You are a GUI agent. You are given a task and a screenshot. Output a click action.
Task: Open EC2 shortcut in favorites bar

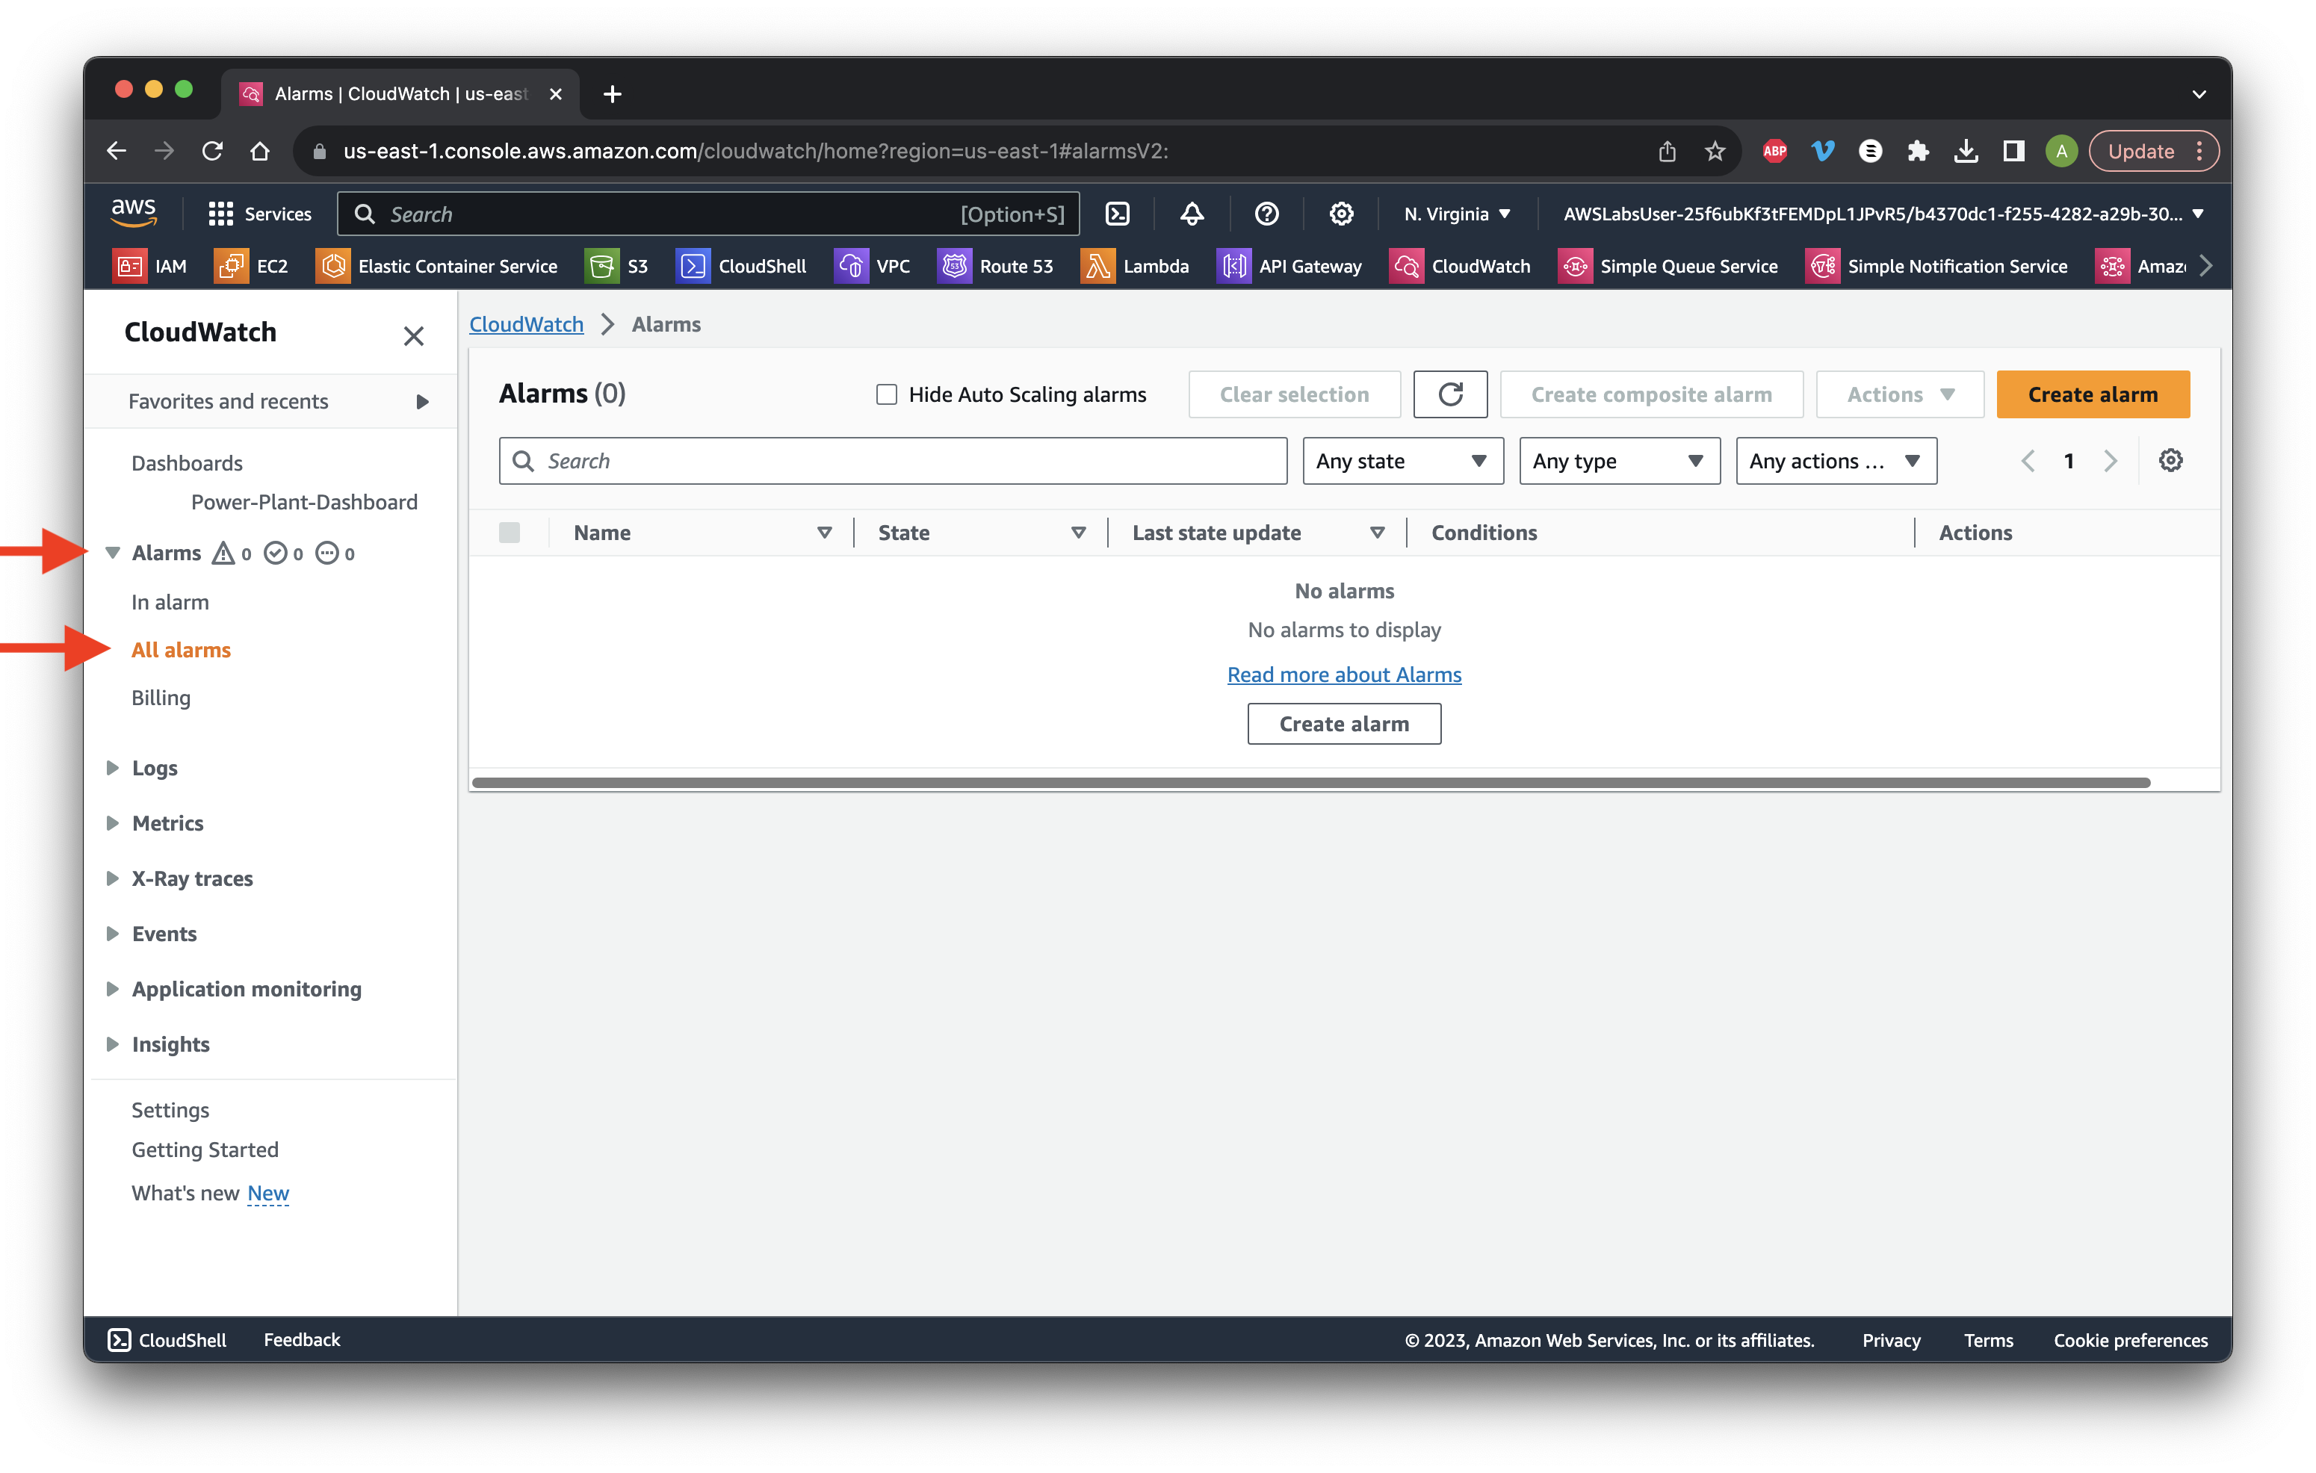coord(252,267)
